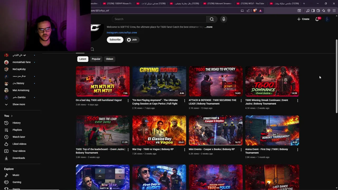Click the Join membership button
The width and height of the screenshot is (338, 190).
[132, 40]
